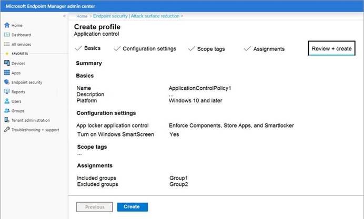Click the Summary heading

tap(89, 63)
